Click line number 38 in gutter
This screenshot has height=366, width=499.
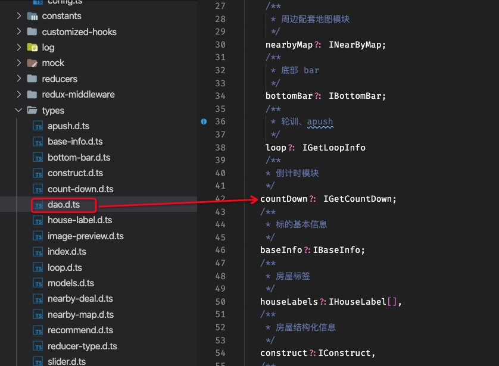[x=220, y=148]
